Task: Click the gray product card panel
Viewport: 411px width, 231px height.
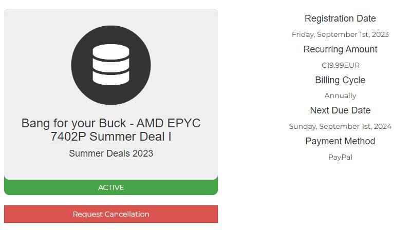Action: point(111,94)
